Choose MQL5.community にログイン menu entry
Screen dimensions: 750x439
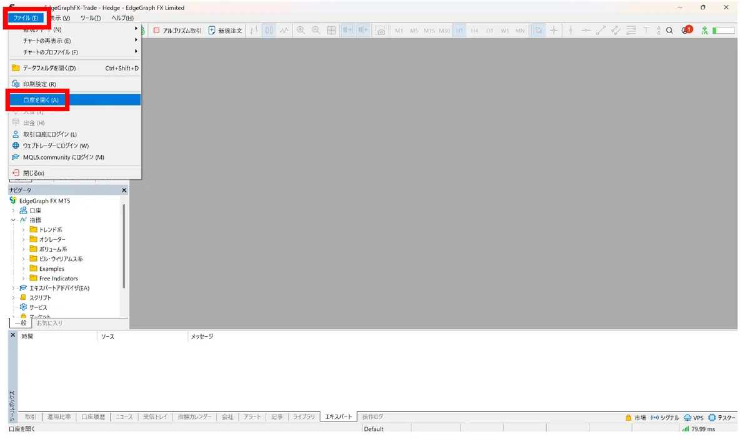pos(74,157)
